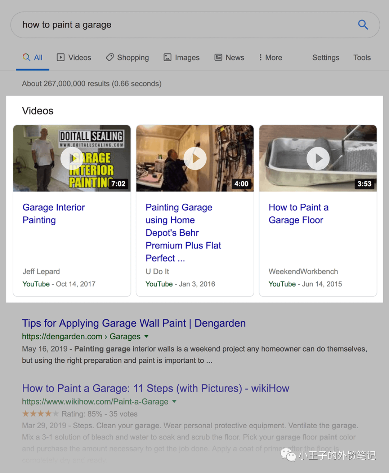
Task: Open search Tools
Action: [x=362, y=58]
